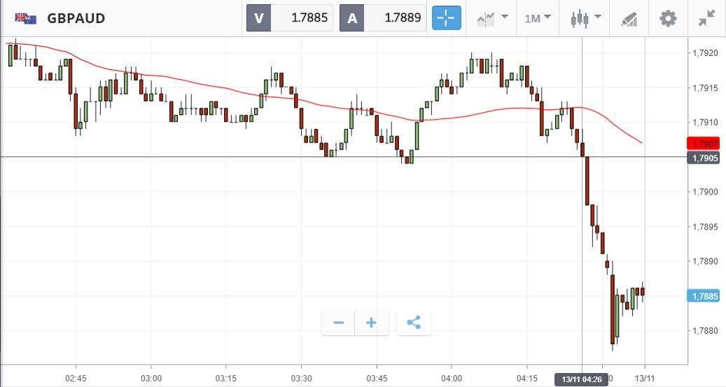Open the chart indicators dropdown
This screenshot has width=726, height=387.
click(493, 19)
